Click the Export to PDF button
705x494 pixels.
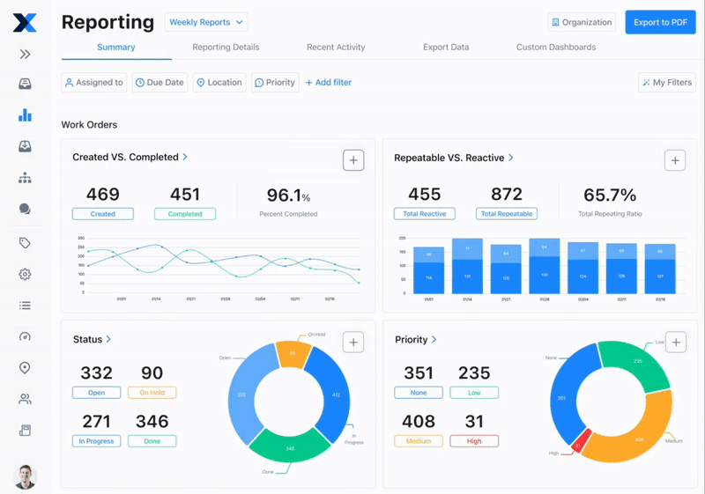(660, 22)
